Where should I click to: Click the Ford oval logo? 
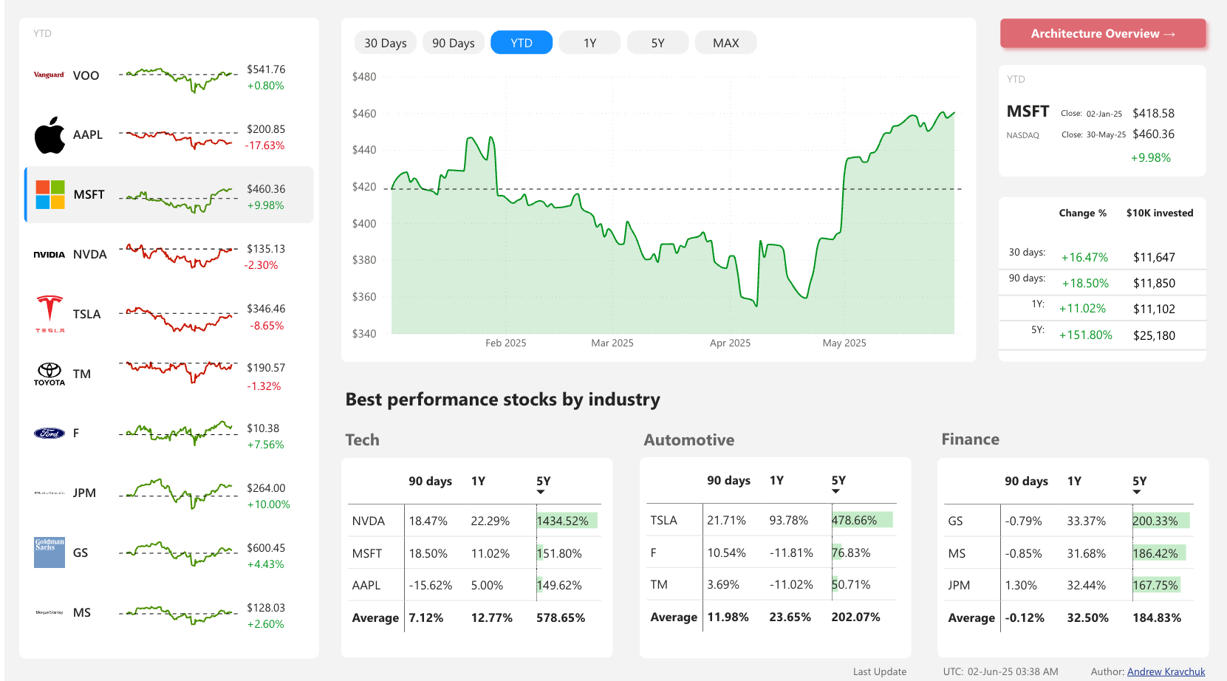[49, 434]
